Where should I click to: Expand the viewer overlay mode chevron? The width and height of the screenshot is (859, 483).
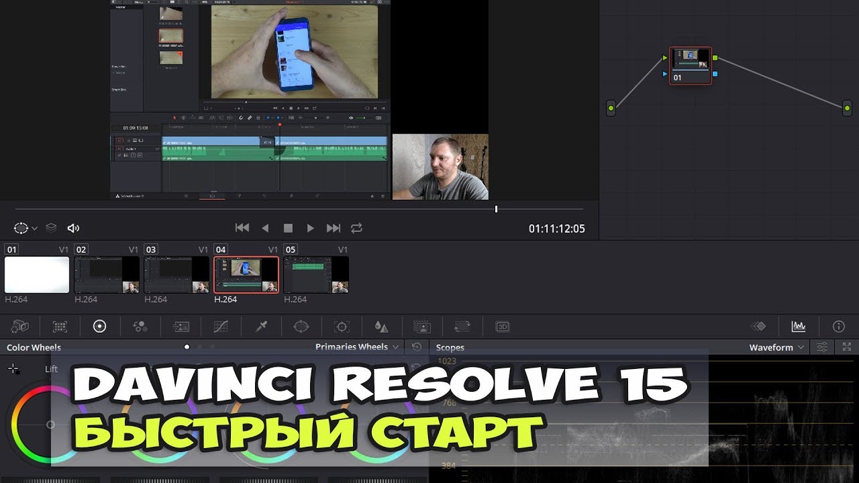[x=35, y=229]
